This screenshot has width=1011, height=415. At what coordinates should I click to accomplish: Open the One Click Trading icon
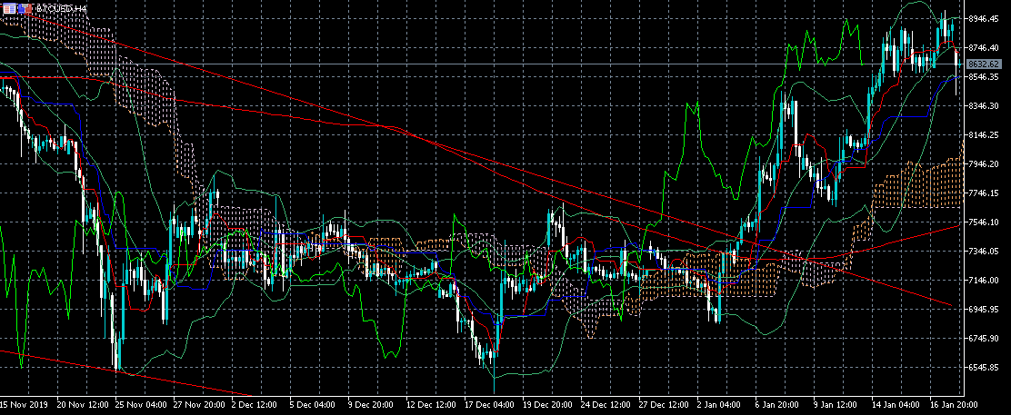pyautogui.click(x=24, y=9)
